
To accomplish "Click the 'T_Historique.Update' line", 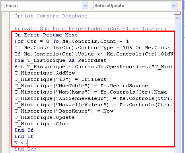I will (45, 117).
